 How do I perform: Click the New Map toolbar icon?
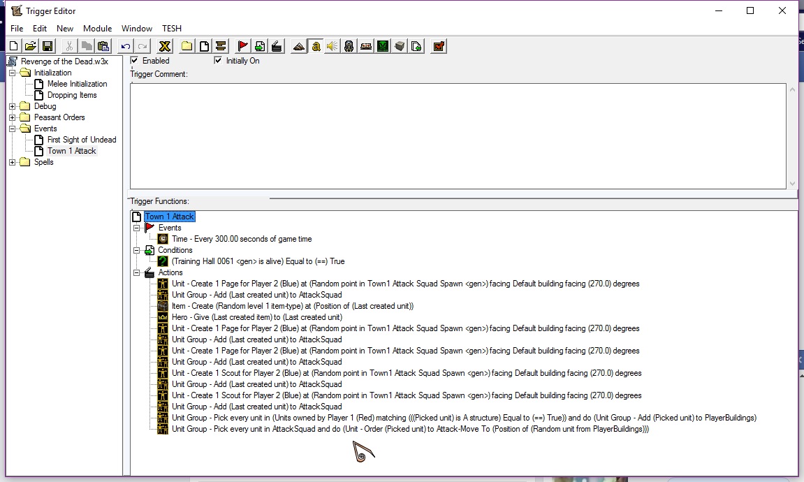click(14, 47)
